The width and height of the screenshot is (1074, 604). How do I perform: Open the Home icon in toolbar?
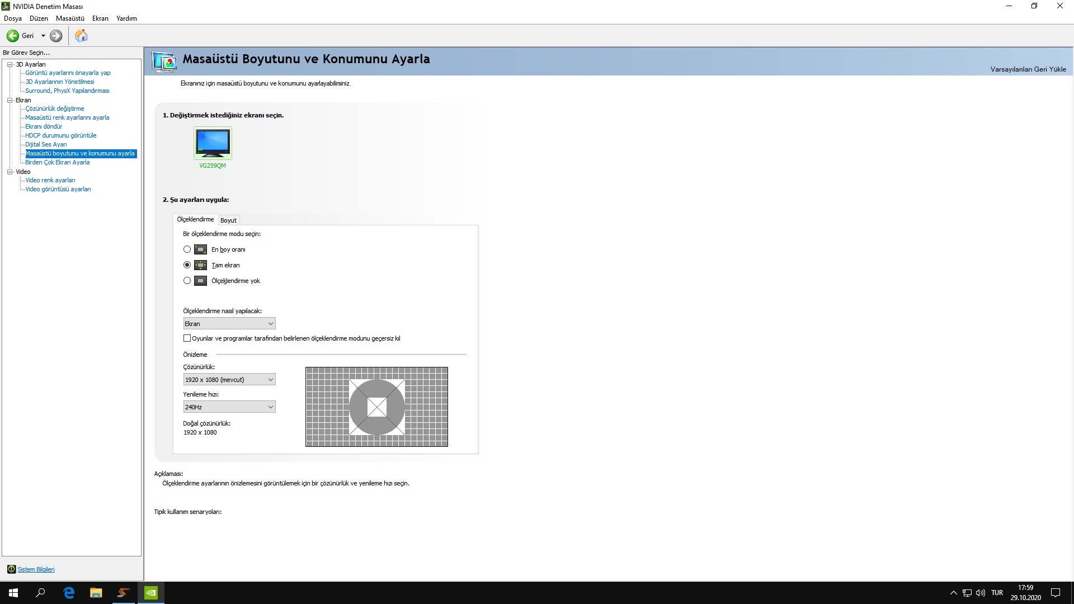[81, 36]
